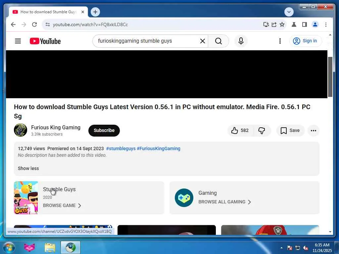Save the video to a playlist
Viewport: 339px width, 254px height.
click(x=290, y=130)
